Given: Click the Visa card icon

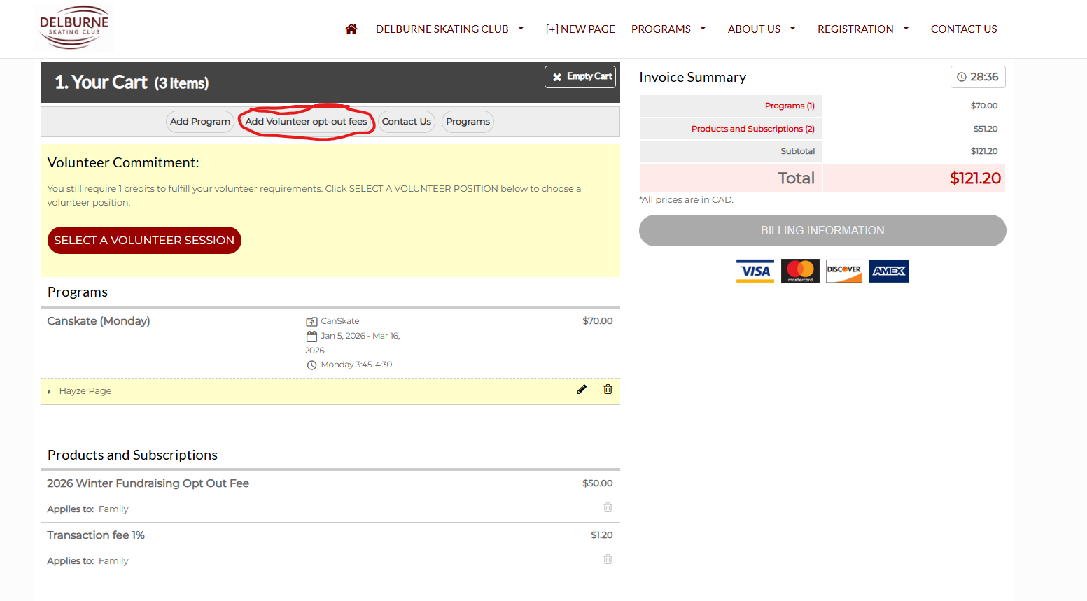Looking at the screenshot, I should tap(755, 271).
